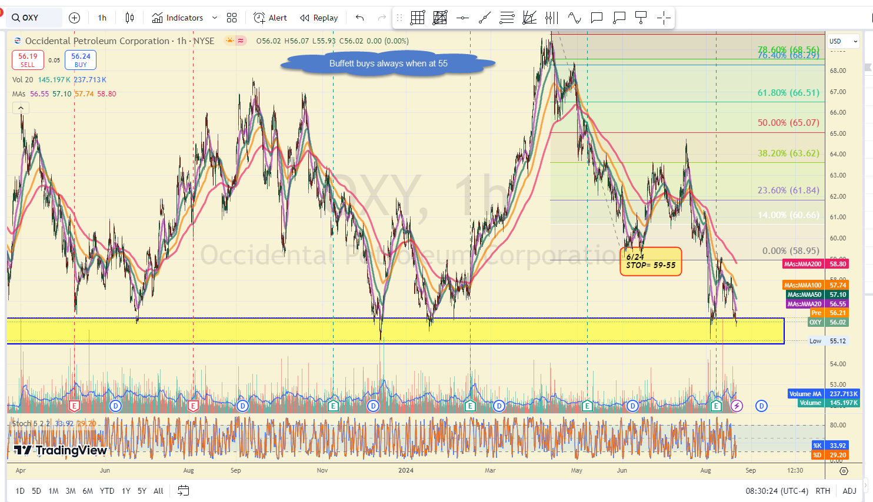873x502 pixels.
Task: Set date range to 5D
Action: coord(36,491)
